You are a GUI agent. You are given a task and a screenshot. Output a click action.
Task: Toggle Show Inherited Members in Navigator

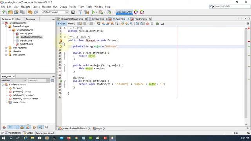coord(4,127)
